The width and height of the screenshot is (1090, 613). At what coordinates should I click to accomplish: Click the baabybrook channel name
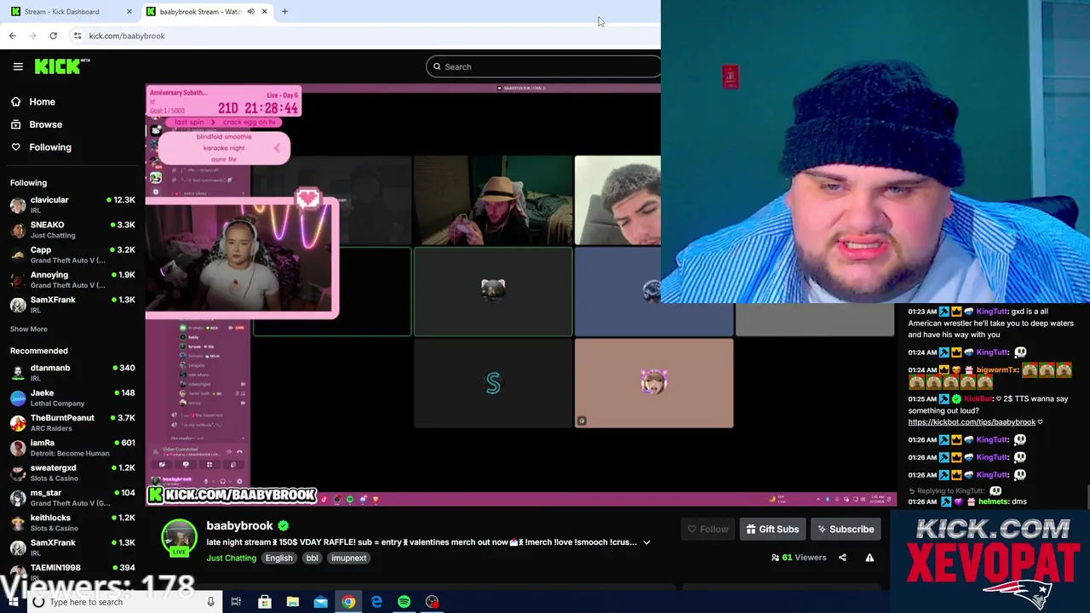[x=239, y=525]
